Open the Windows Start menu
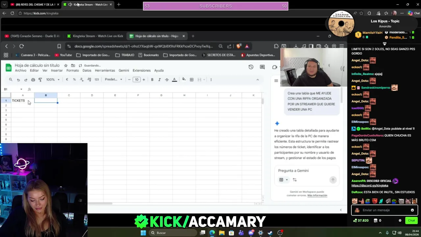The width and height of the screenshot is (421, 237). point(143,233)
